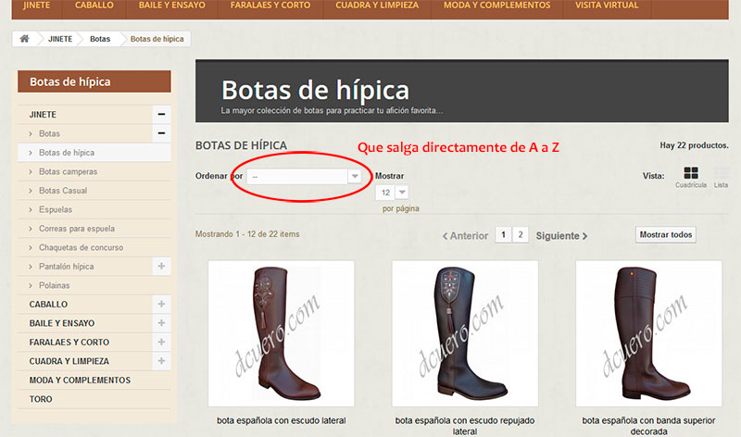Click 'bota española con banda superior decorada' title
Viewport: 741px width, 437px height.
649,426
